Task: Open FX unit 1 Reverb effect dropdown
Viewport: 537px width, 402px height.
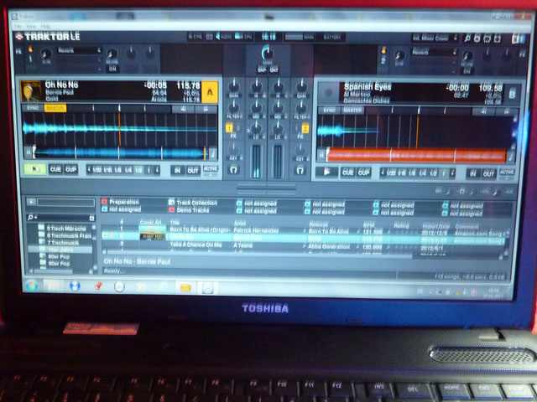Action: click(80, 50)
